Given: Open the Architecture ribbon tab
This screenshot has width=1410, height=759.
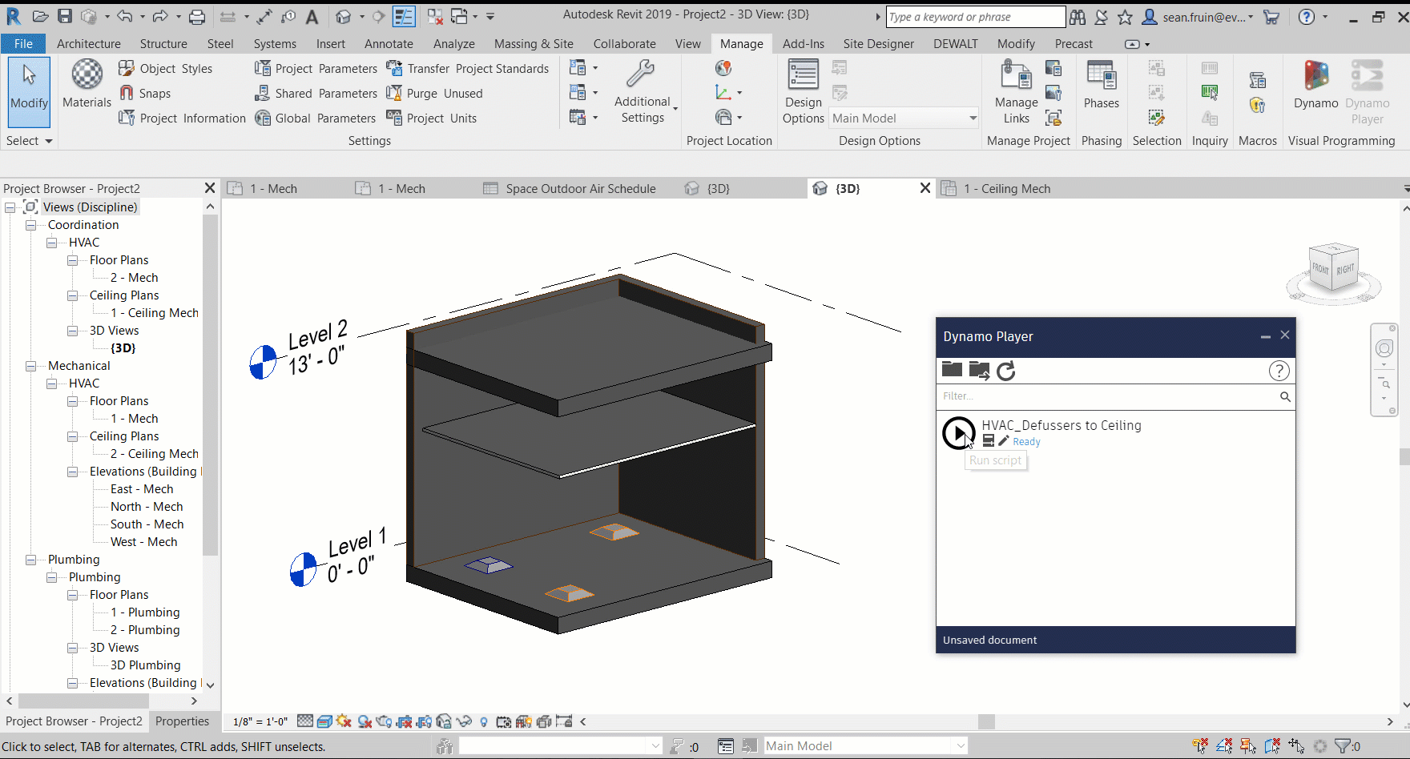Looking at the screenshot, I should click(89, 43).
